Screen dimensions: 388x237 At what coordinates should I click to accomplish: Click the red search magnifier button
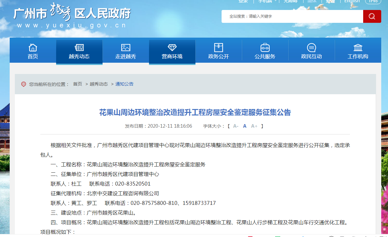coord(372,16)
